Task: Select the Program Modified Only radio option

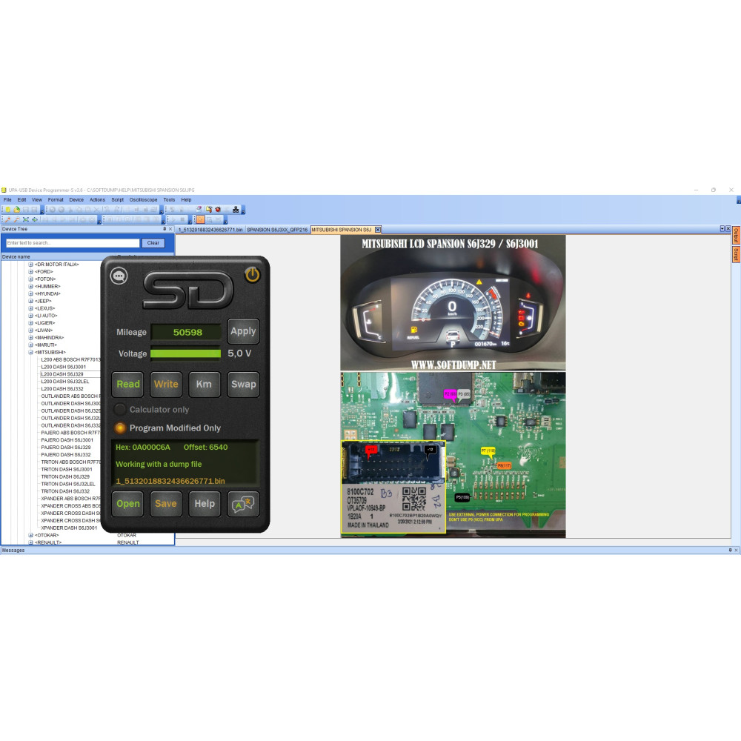Action: point(120,428)
